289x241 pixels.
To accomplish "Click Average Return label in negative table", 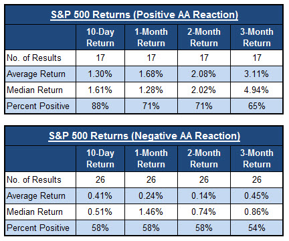I will click(36, 195).
